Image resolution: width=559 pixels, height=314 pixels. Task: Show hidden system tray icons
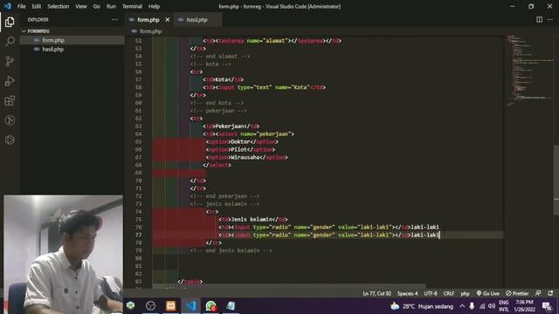click(462, 306)
